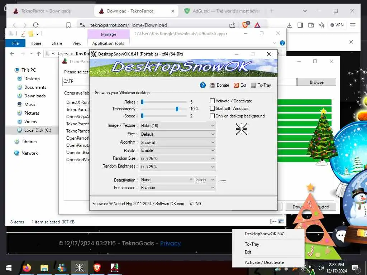This screenshot has height=275, width=367.
Task: Go up one folder in Explorer
Action: pos(39,54)
